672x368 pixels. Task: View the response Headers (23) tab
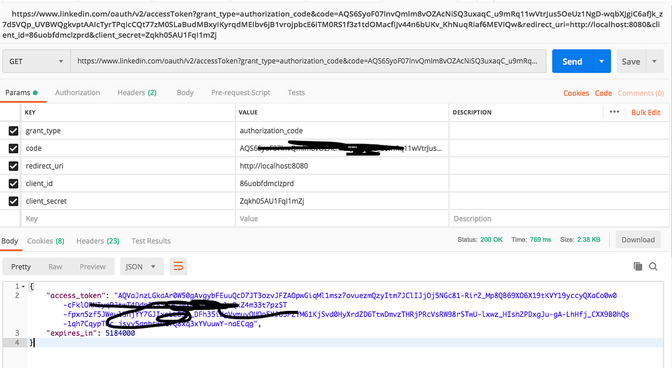[97, 240]
